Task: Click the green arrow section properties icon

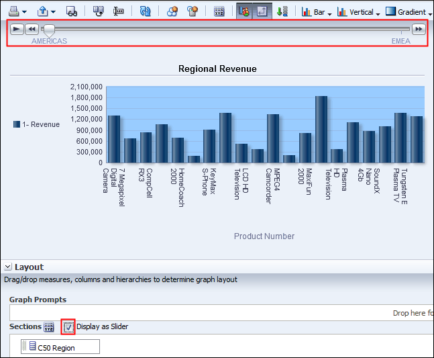Action: click(282, 11)
